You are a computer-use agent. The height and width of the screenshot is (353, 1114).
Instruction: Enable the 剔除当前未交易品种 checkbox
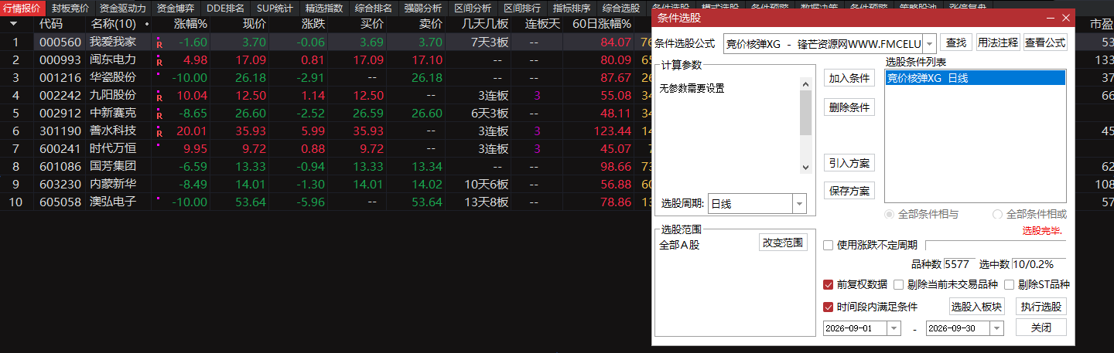point(898,284)
